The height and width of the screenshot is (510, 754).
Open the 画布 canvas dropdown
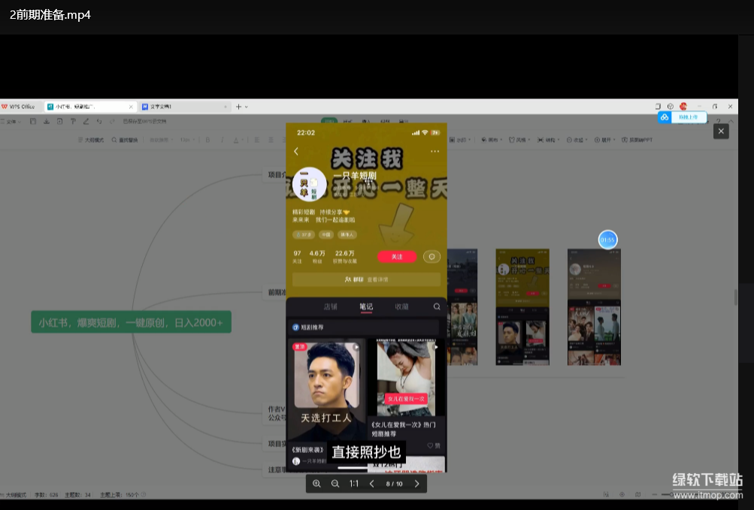pyautogui.click(x=492, y=140)
